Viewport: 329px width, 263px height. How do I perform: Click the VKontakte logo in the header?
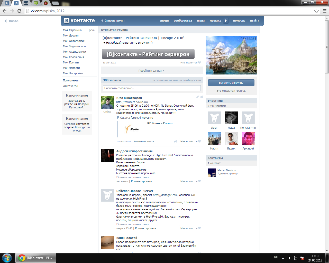point(79,21)
